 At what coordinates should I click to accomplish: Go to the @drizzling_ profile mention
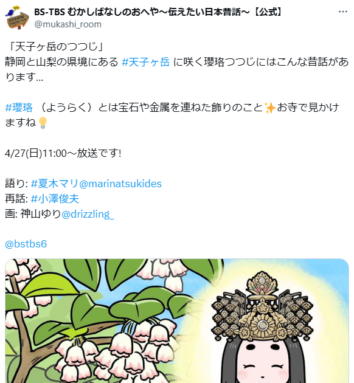point(88,214)
